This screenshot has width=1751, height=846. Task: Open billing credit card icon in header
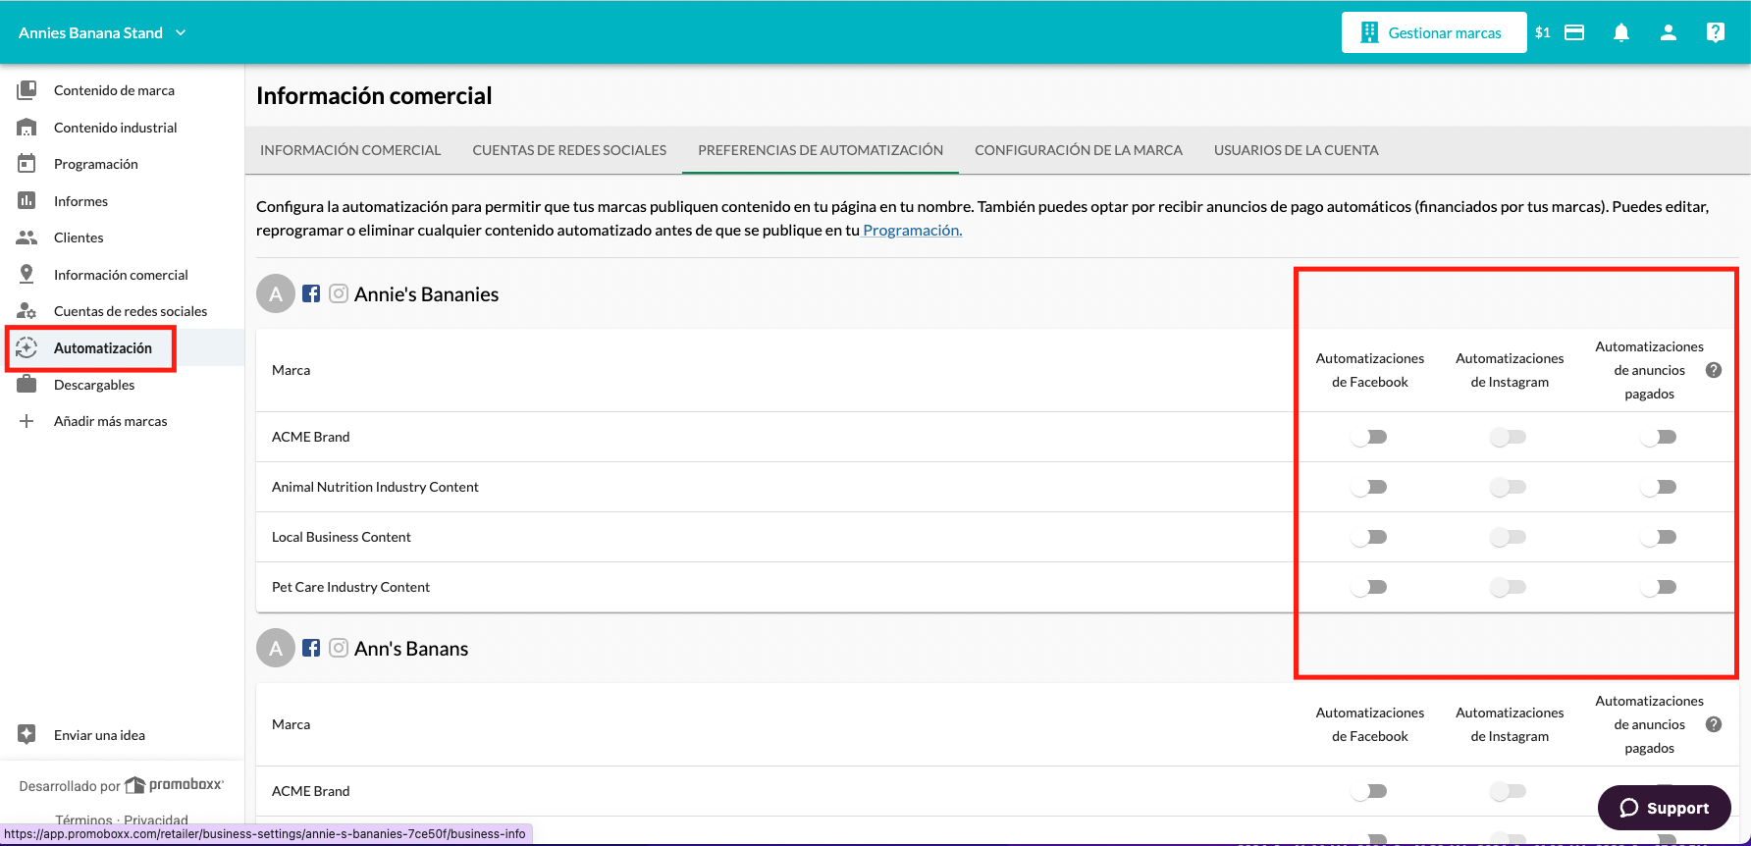1574,32
